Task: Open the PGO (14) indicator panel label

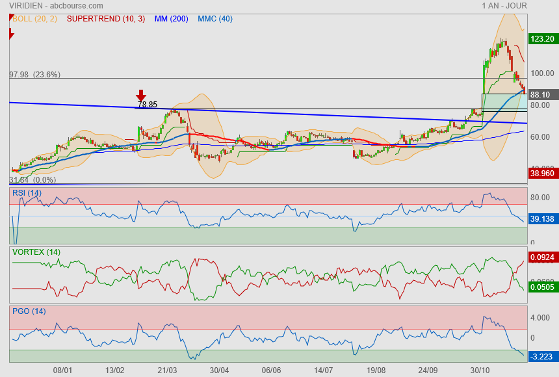Action: tap(29, 311)
